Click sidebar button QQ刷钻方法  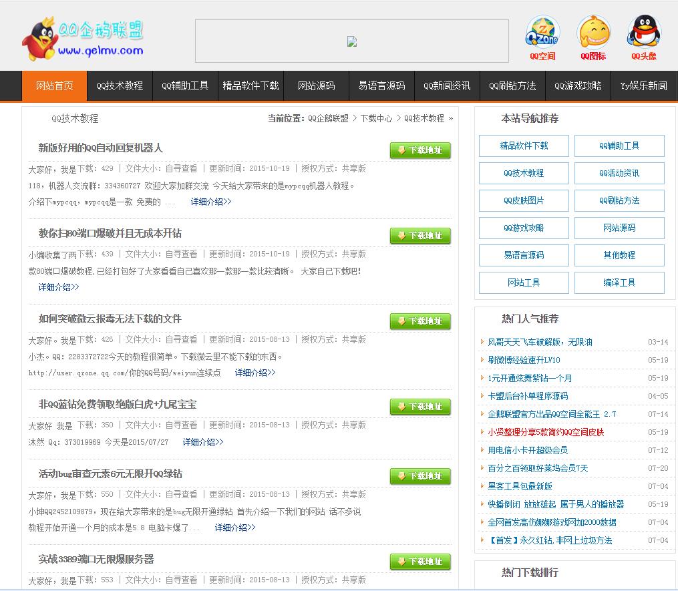tap(619, 200)
